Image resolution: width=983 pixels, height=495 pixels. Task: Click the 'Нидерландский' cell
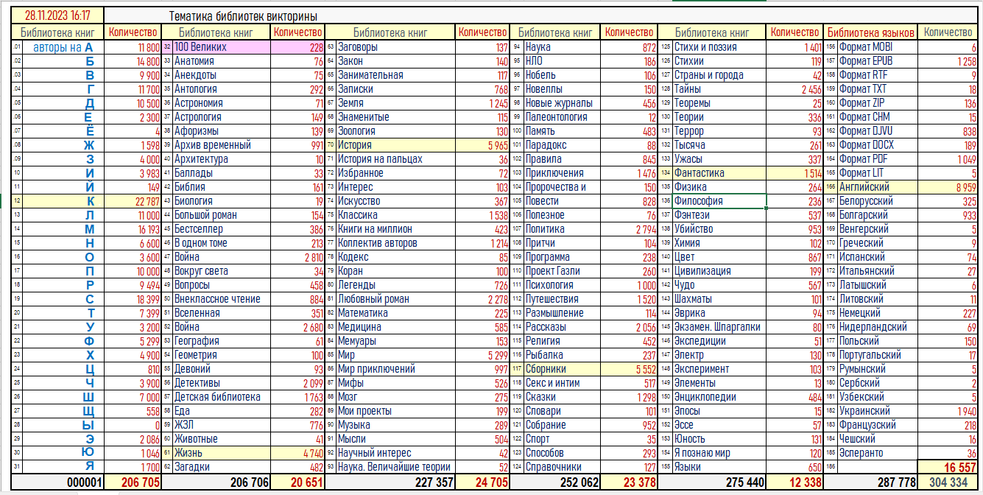tap(878, 327)
